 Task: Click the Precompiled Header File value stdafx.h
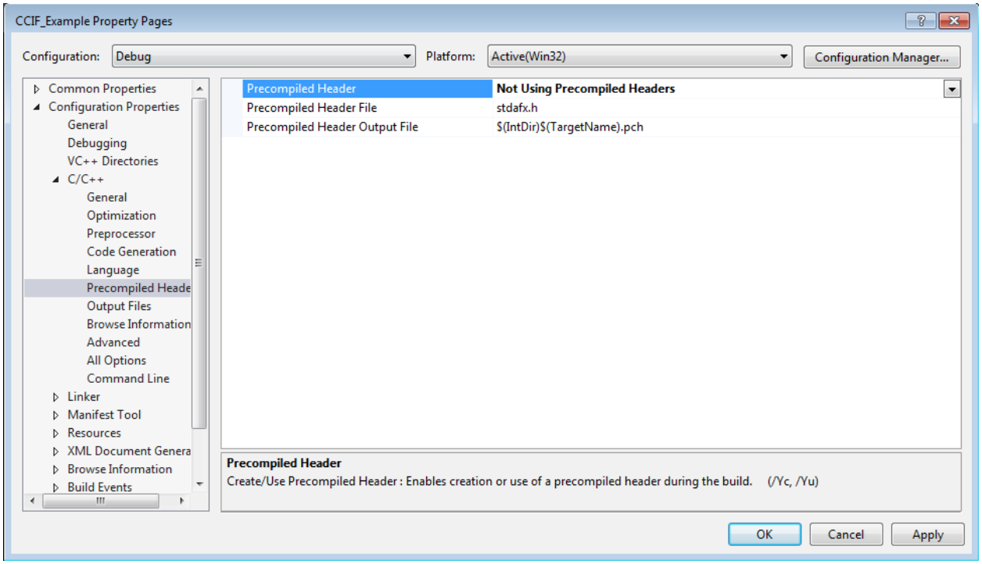[x=517, y=107]
